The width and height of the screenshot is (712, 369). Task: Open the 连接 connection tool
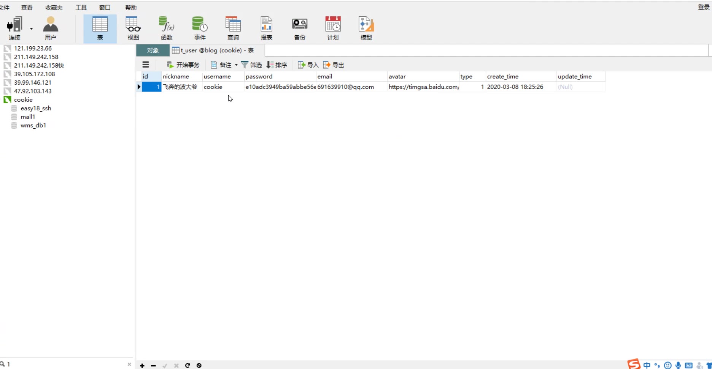click(x=14, y=28)
